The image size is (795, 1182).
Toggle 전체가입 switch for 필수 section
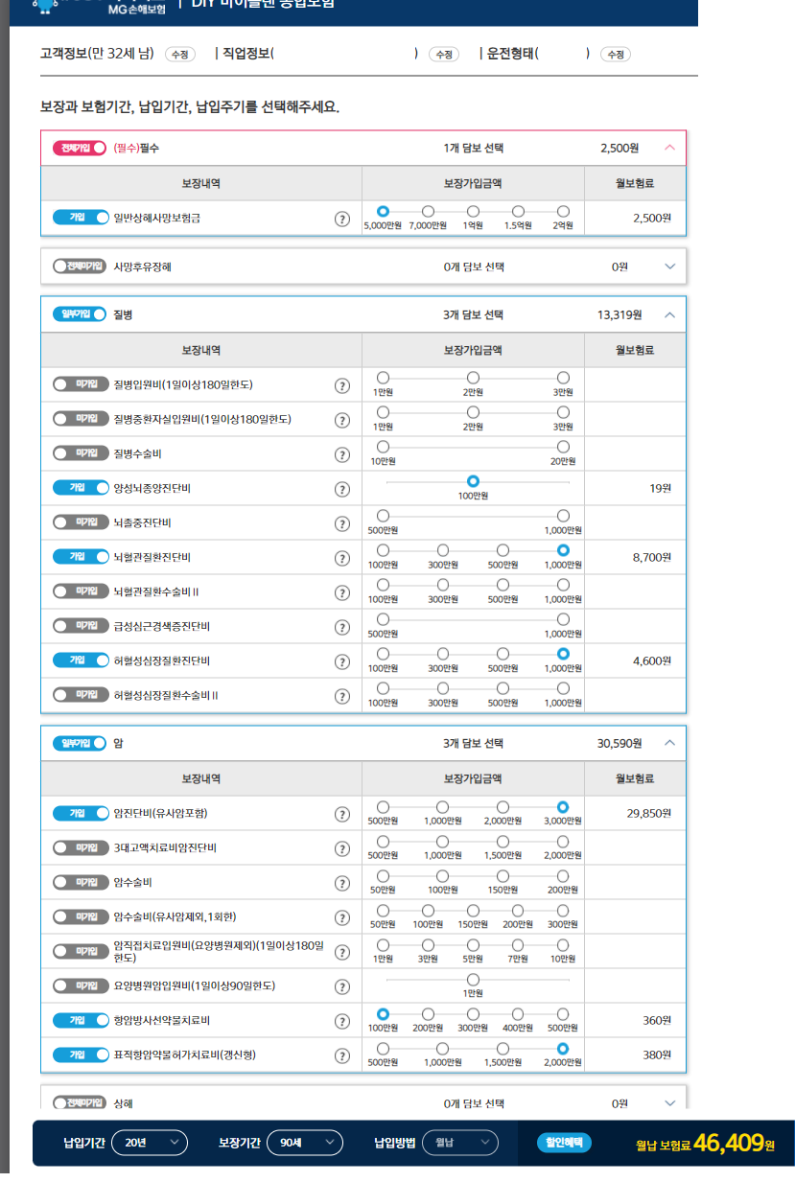pyautogui.click(x=79, y=148)
